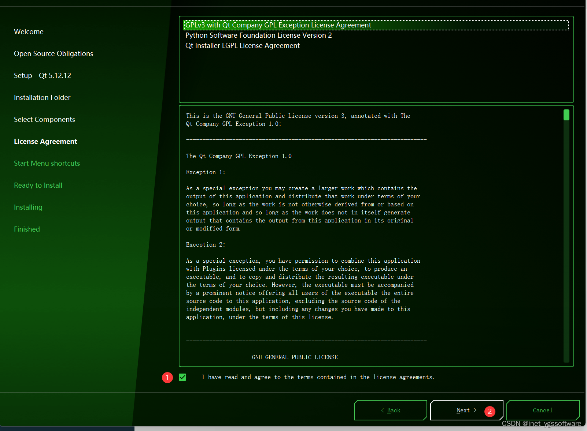Click the Welcome step in sidebar

[29, 32]
